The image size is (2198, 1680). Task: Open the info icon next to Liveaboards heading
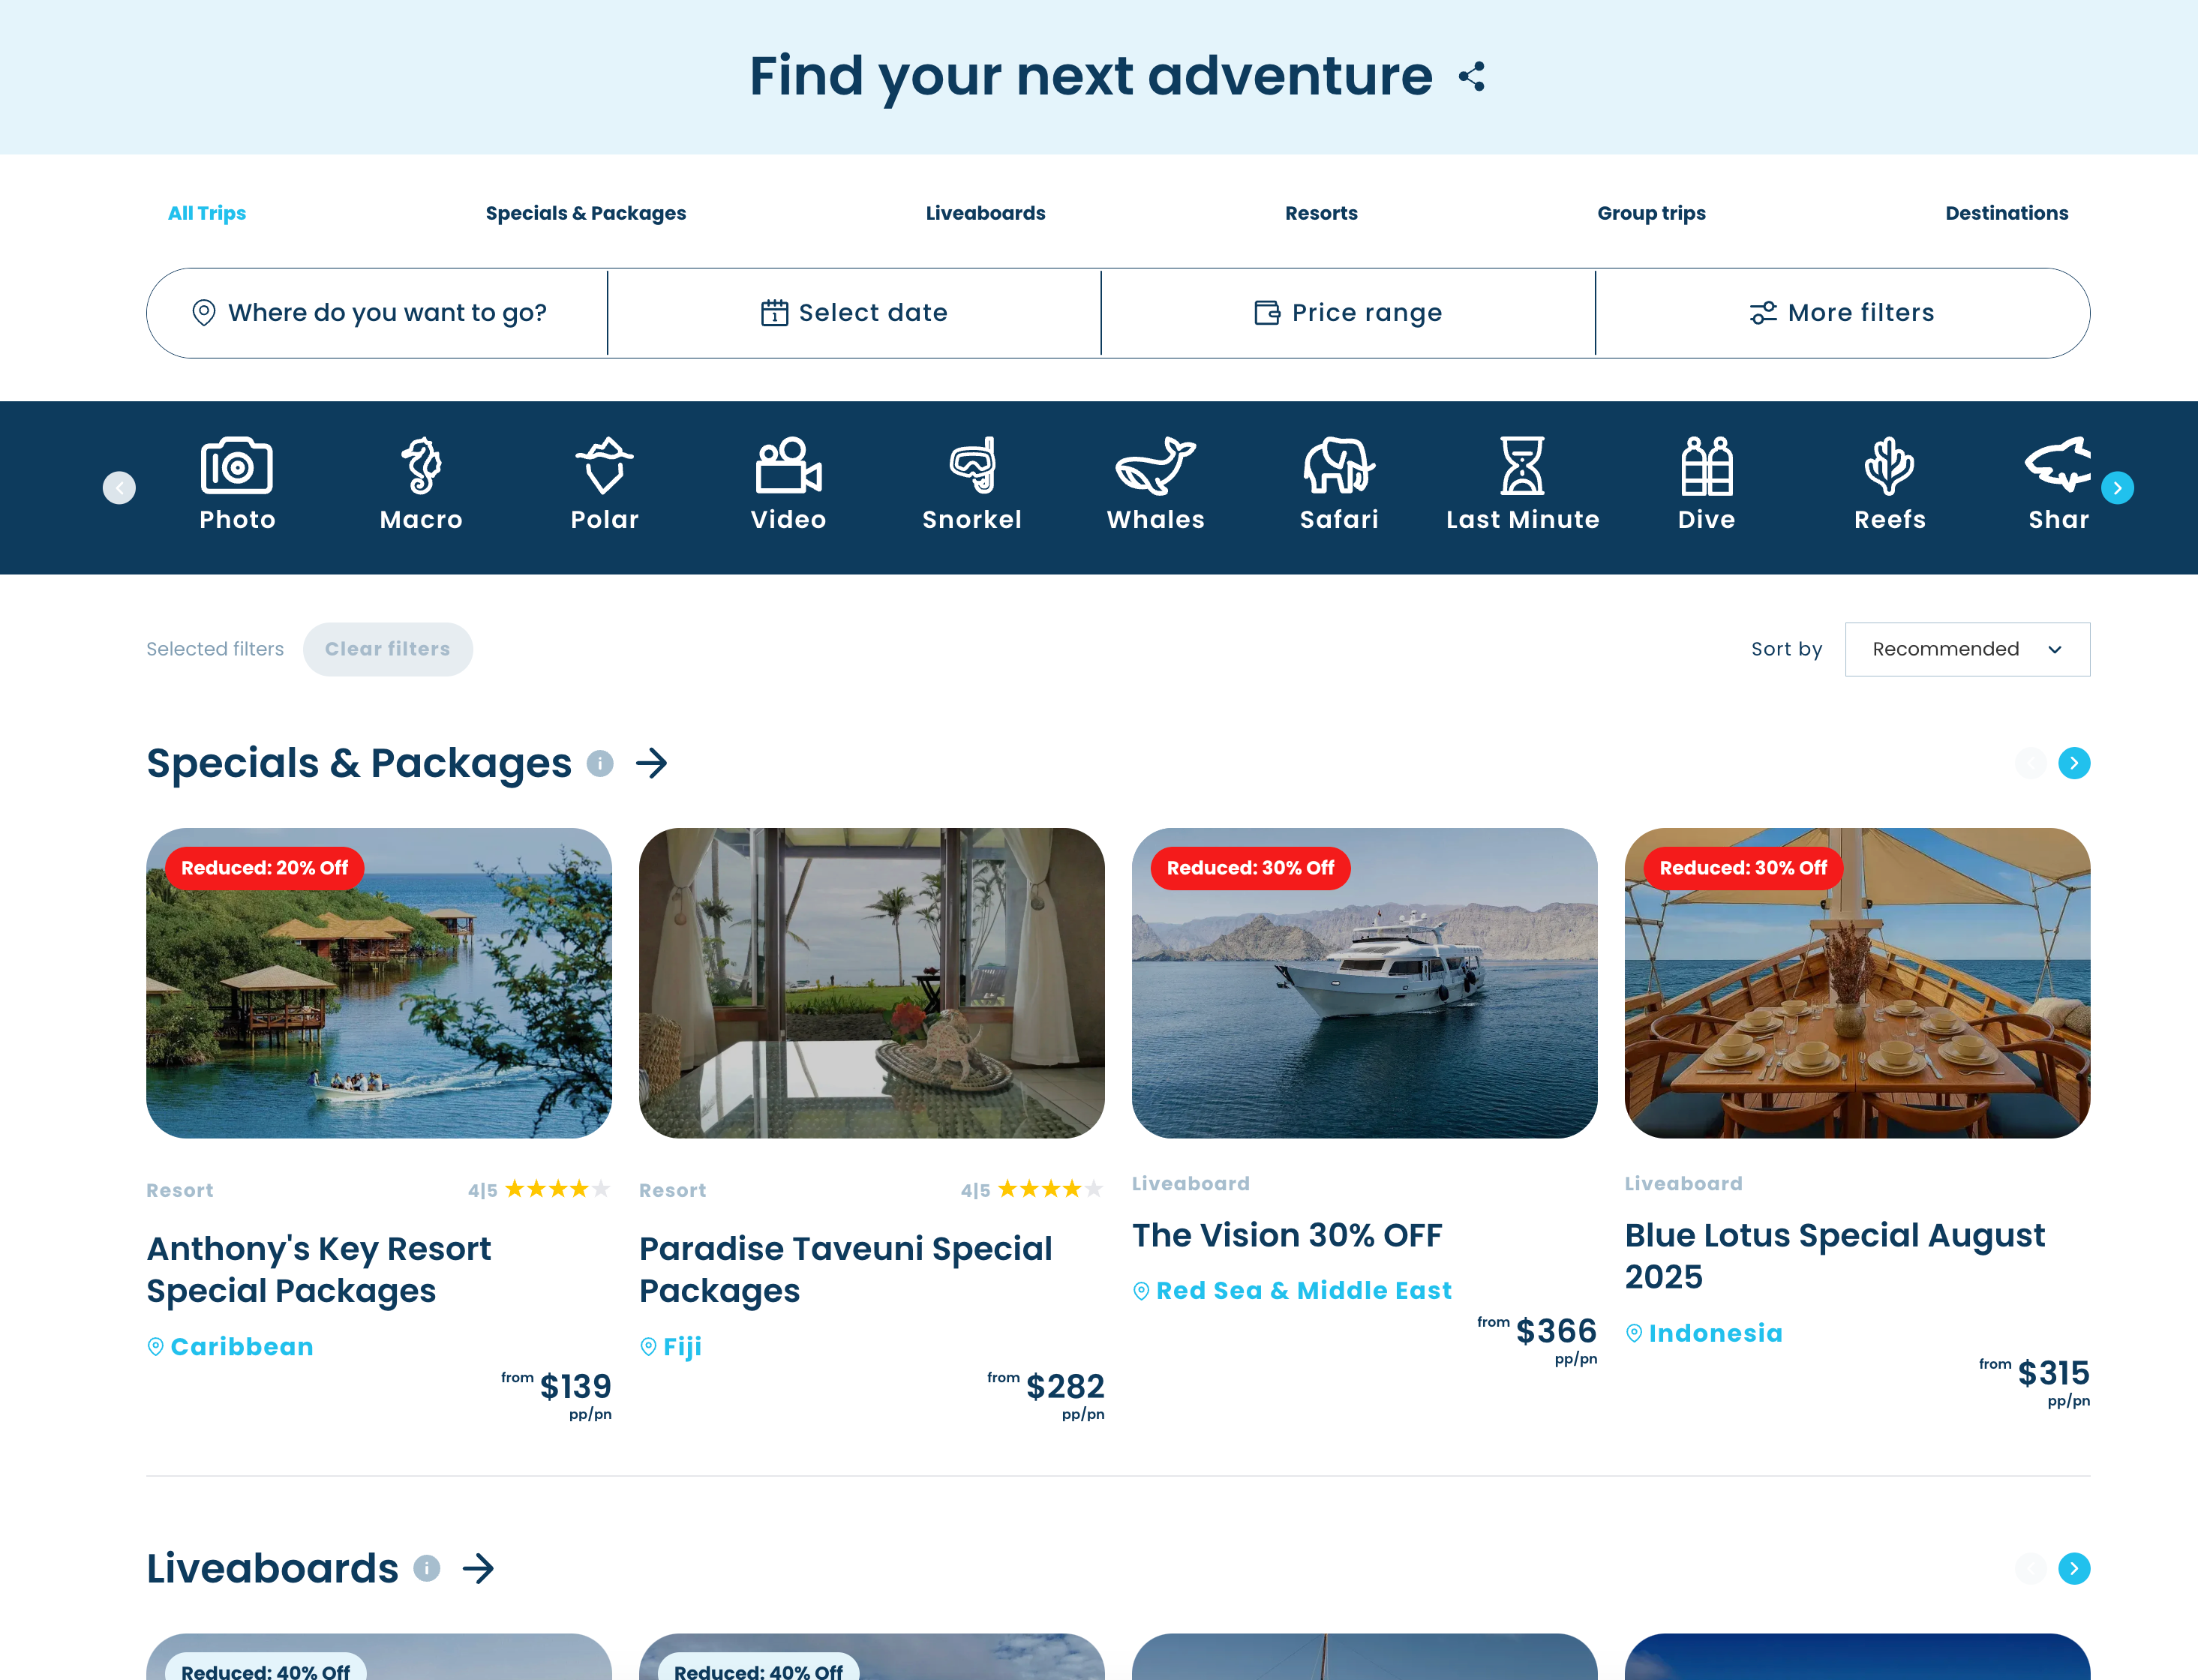pyautogui.click(x=427, y=1569)
